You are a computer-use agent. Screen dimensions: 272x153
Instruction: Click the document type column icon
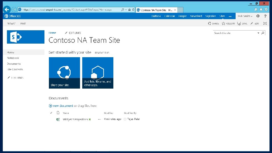click(58, 113)
